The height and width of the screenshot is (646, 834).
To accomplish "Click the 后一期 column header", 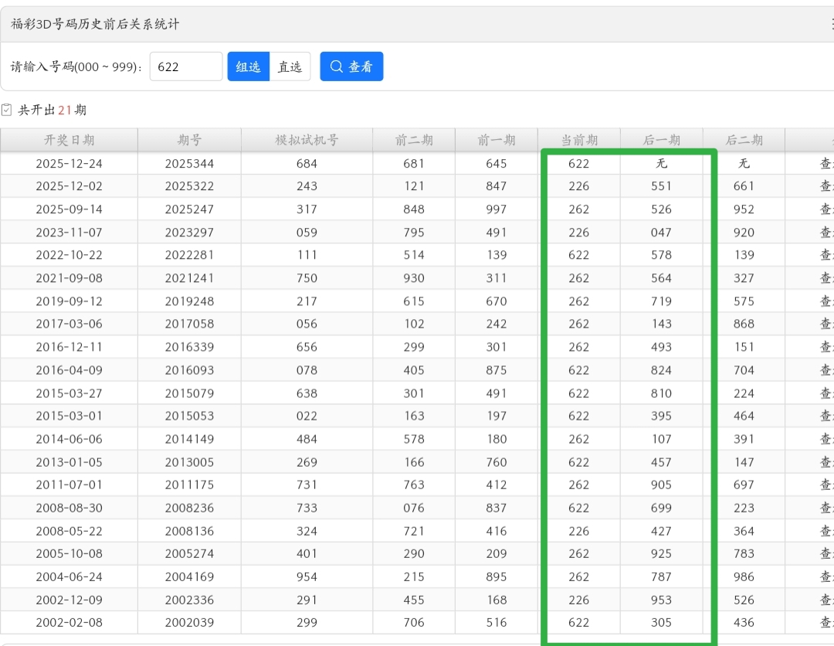I will pyautogui.click(x=661, y=140).
